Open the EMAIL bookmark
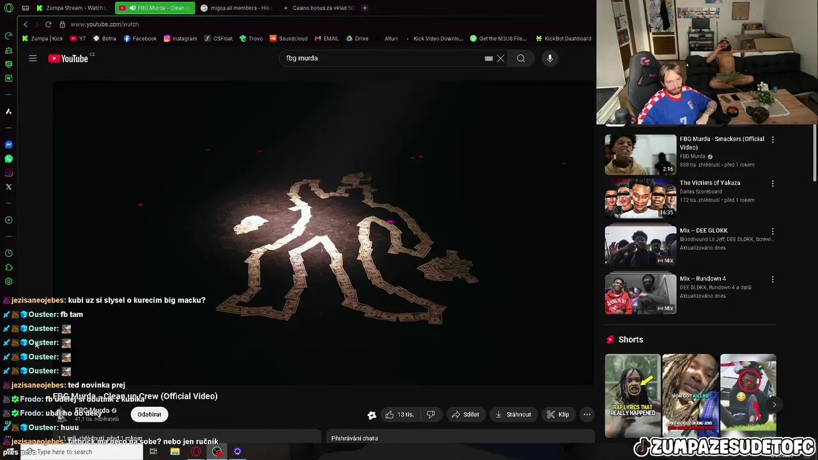This screenshot has width=818, height=460. (327, 38)
